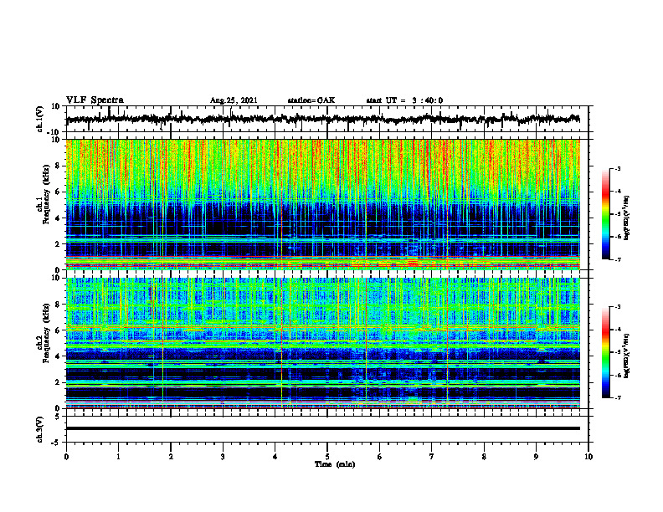Click the ch.1 waveform trace panel
The image size is (663, 512).
tap(327, 119)
